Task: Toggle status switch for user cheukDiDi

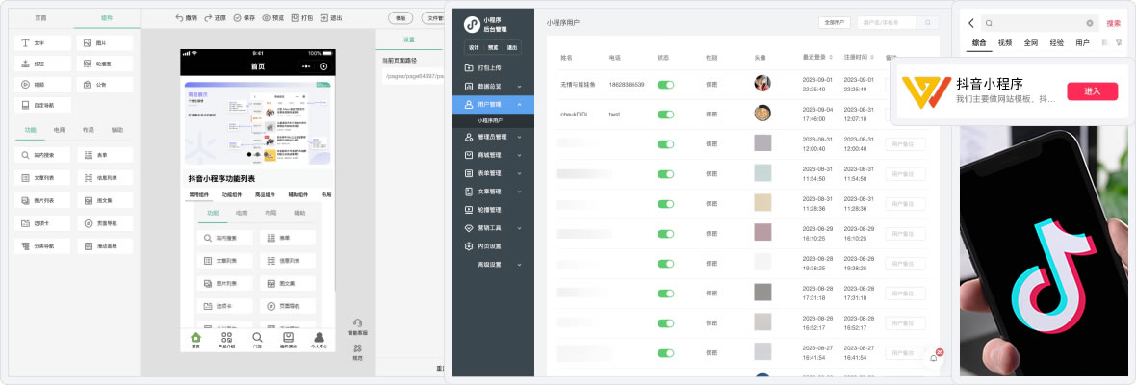Action: (x=665, y=115)
